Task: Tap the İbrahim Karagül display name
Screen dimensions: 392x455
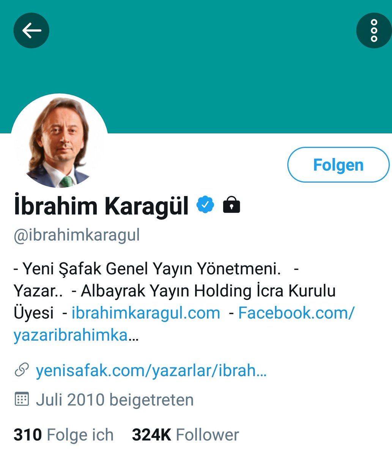Action: point(101,205)
